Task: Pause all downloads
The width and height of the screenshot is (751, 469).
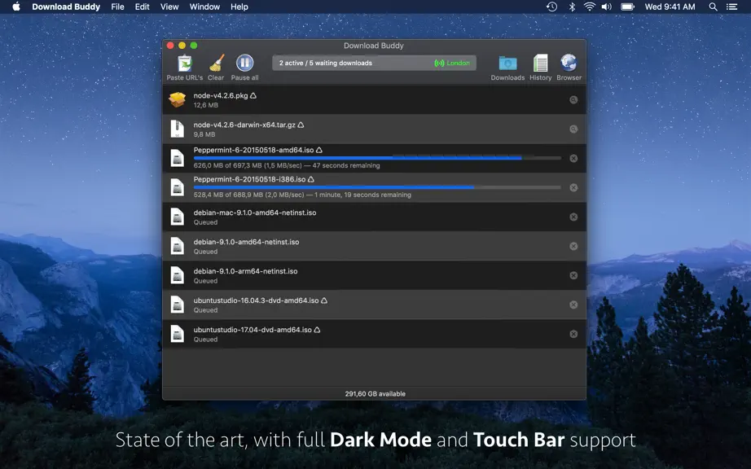Action: click(244, 68)
